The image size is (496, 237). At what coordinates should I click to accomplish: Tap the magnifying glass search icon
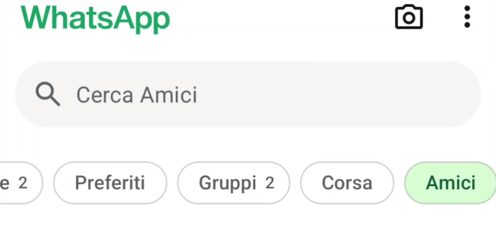(x=48, y=95)
